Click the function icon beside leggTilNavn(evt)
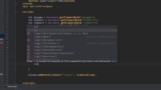The image size is (161, 90). tap(28, 56)
